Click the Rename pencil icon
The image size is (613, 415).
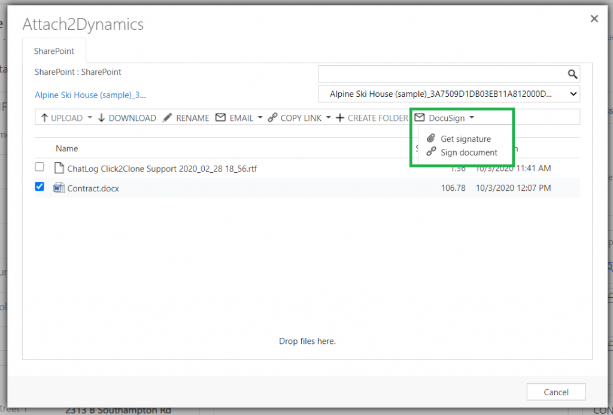[167, 117]
